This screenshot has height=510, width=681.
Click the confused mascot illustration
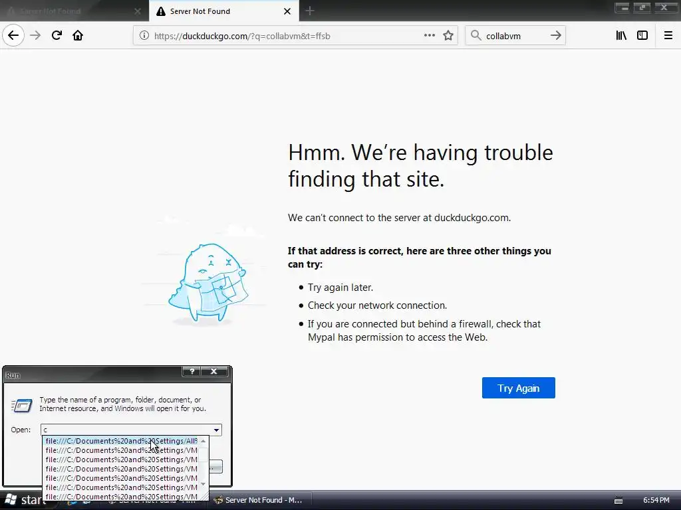(207, 283)
